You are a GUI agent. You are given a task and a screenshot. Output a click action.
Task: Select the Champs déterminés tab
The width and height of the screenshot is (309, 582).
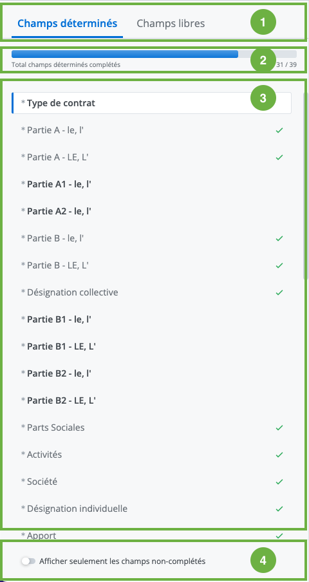68,24
